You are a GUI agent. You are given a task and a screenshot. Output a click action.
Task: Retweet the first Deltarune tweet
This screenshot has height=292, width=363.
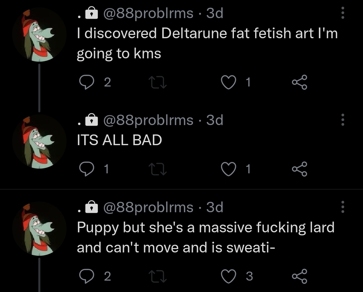(x=158, y=82)
